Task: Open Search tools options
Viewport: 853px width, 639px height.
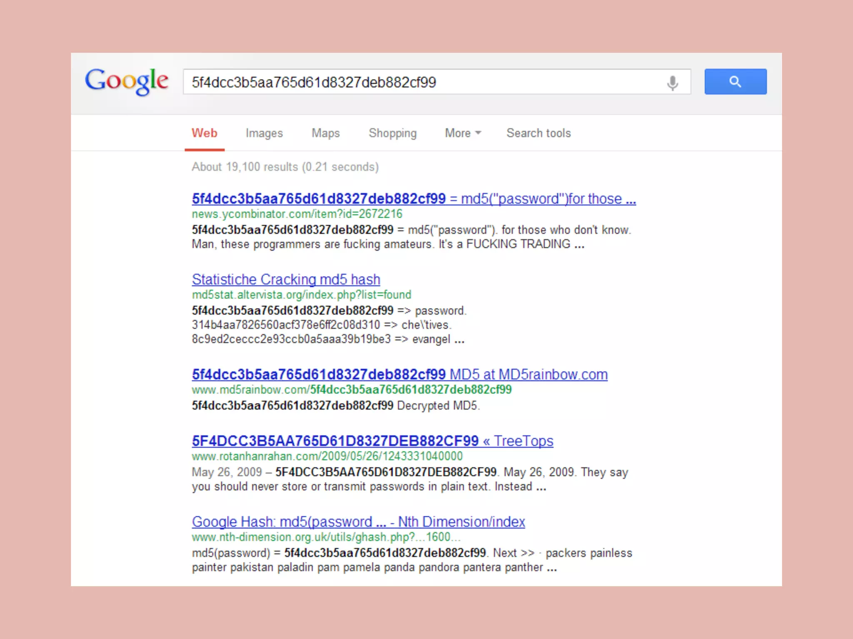Action: 538,133
